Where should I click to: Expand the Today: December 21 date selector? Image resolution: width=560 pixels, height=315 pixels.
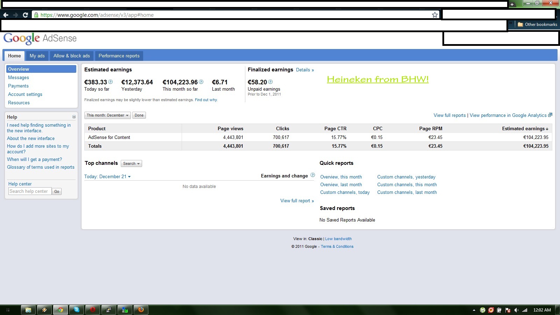point(107,177)
